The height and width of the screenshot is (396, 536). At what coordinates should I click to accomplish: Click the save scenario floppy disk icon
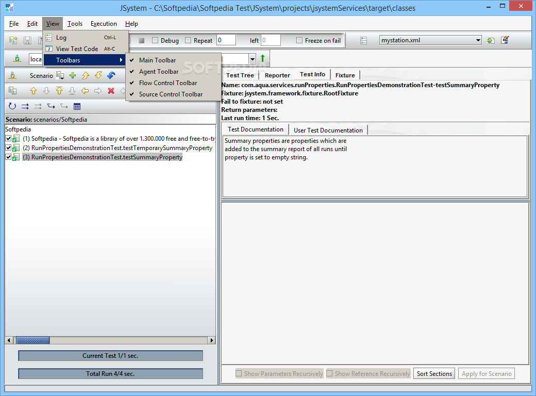pos(27,40)
